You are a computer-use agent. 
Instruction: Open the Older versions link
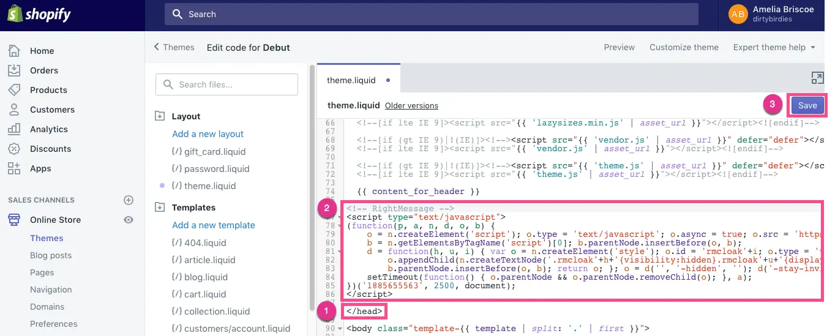(x=411, y=106)
